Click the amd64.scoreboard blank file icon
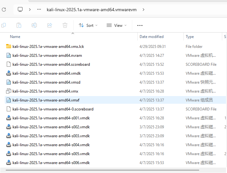 [x=9, y=64]
